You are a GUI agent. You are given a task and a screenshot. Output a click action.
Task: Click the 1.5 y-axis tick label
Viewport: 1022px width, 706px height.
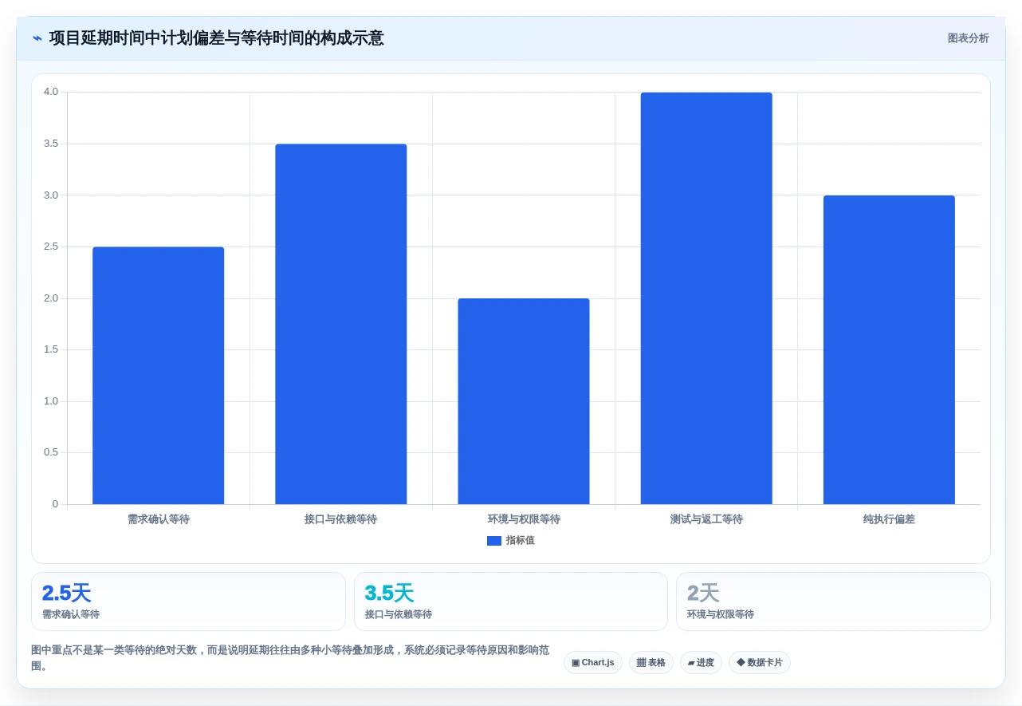point(51,349)
